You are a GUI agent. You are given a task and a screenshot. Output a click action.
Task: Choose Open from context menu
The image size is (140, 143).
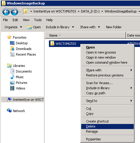click(x=107, y=47)
